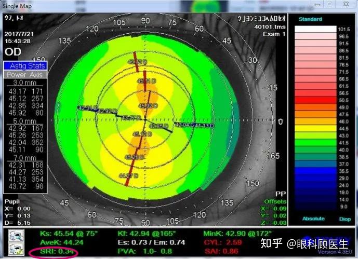Click the Standard scale label
Viewport: 358px width, 259px height.
click(x=310, y=19)
